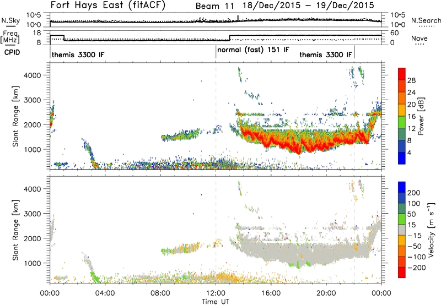Click the 12:00 time axis label

tap(216, 293)
